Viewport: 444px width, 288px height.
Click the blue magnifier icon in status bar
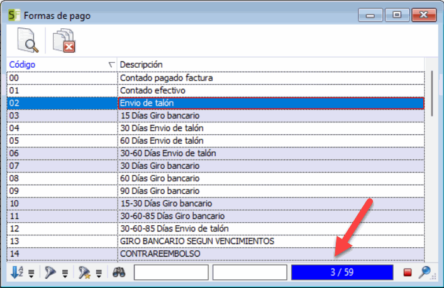425,272
